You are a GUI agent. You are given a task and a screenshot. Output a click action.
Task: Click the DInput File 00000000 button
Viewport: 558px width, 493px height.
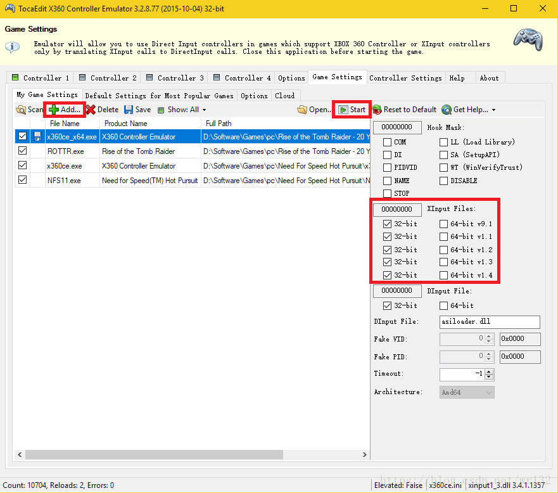click(396, 290)
